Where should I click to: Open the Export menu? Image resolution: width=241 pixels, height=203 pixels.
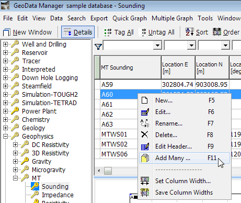coord(99,18)
